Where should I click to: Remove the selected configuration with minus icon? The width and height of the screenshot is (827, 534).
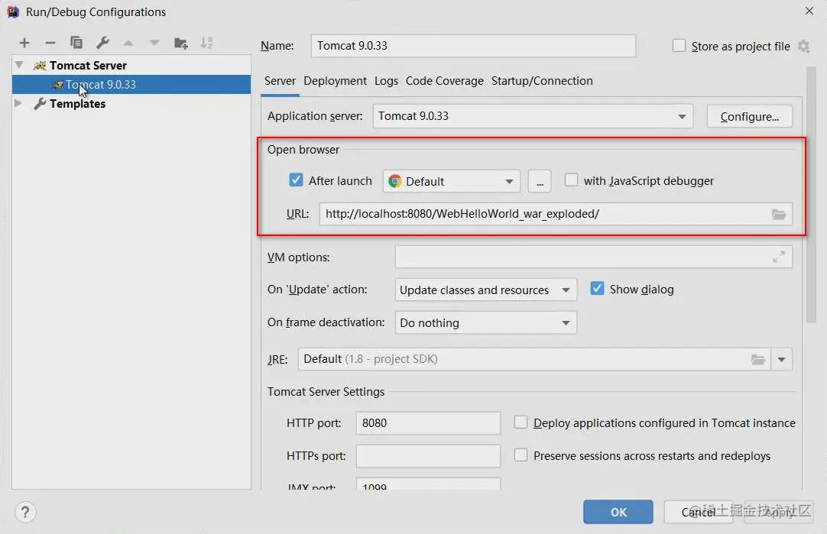50,43
